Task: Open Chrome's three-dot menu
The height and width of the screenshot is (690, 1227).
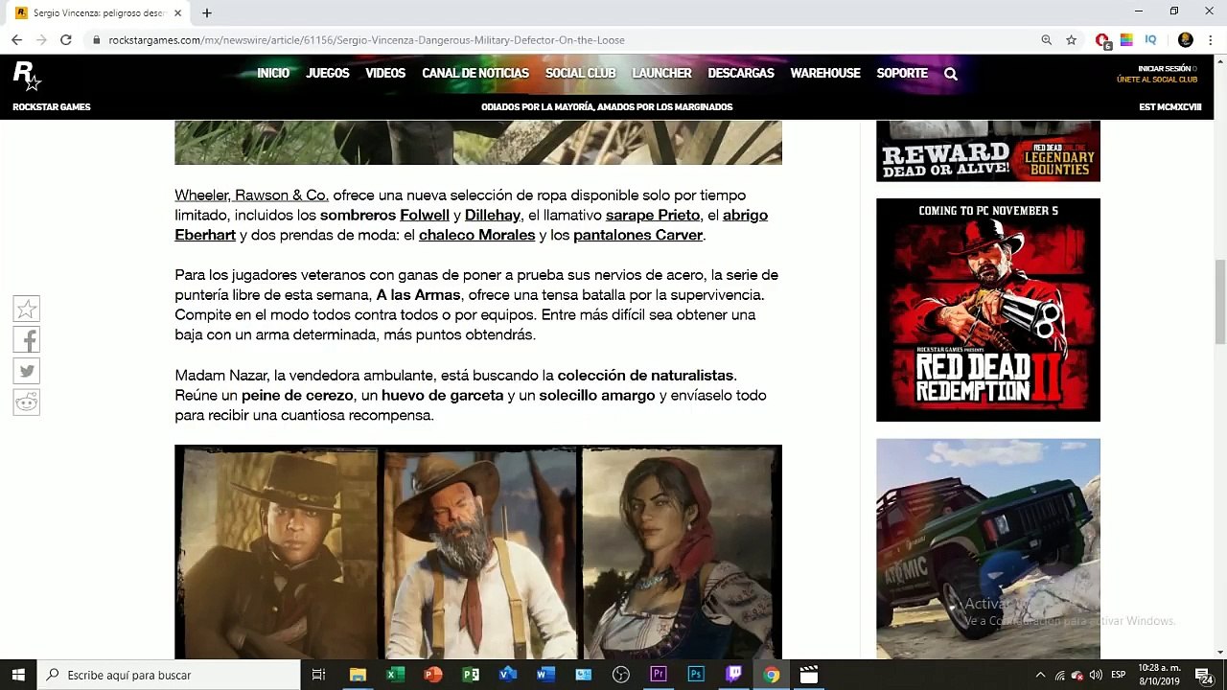Action: [1212, 40]
